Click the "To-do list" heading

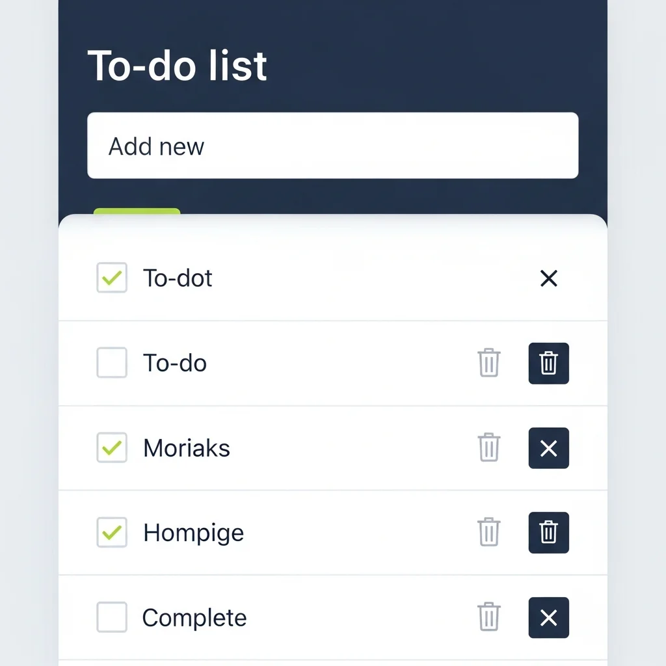click(x=178, y=65)
